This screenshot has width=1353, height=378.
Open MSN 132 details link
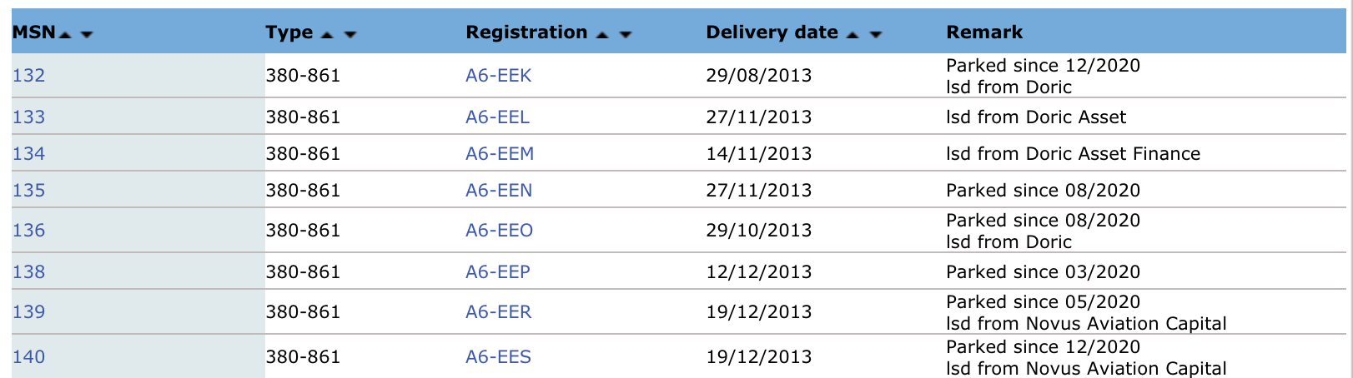(x=28, y=76)
